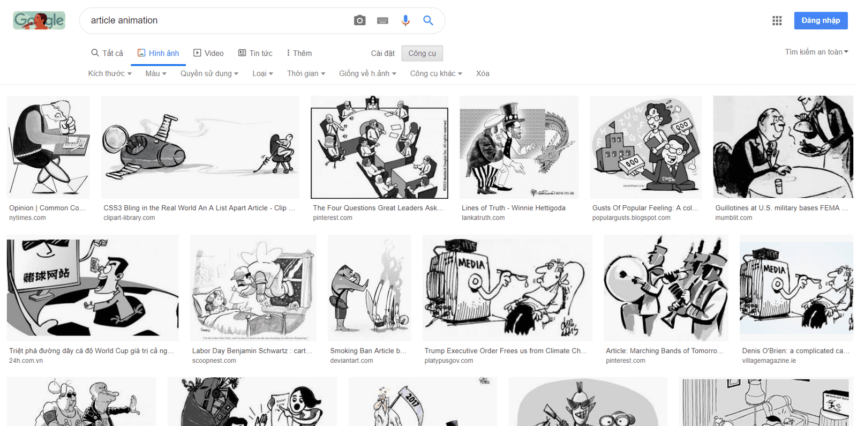Click the nytimes.com source text
Viewport: 857px width, 426px height.
pos(27,218)
